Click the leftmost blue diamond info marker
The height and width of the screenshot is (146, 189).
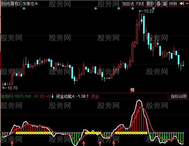[x=24, y=9]
